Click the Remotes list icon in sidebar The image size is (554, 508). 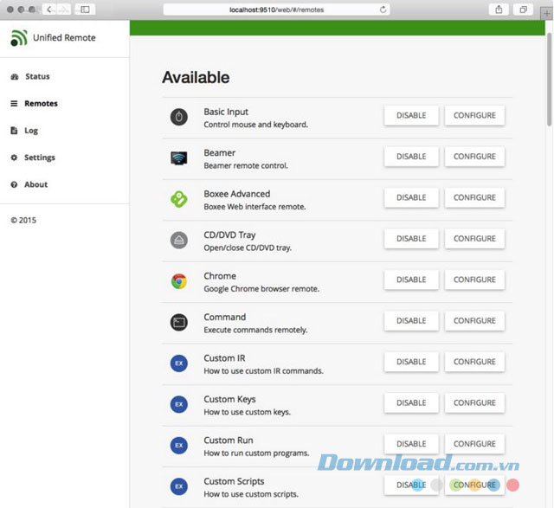tap(14, 104)
